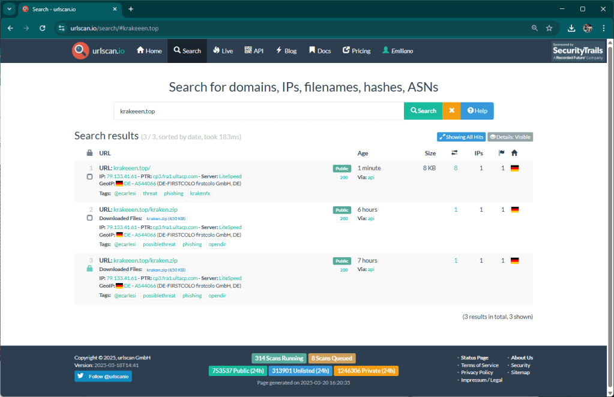Toggle the Showing All Hits button
Image resolution: width=614 pixels, height=397 pixels.
click(x=461, y=137)
